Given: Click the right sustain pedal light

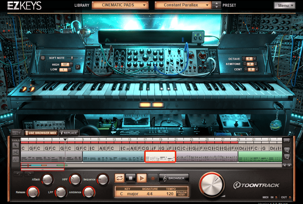Looking at the screenshot, I should pos(158,105).
